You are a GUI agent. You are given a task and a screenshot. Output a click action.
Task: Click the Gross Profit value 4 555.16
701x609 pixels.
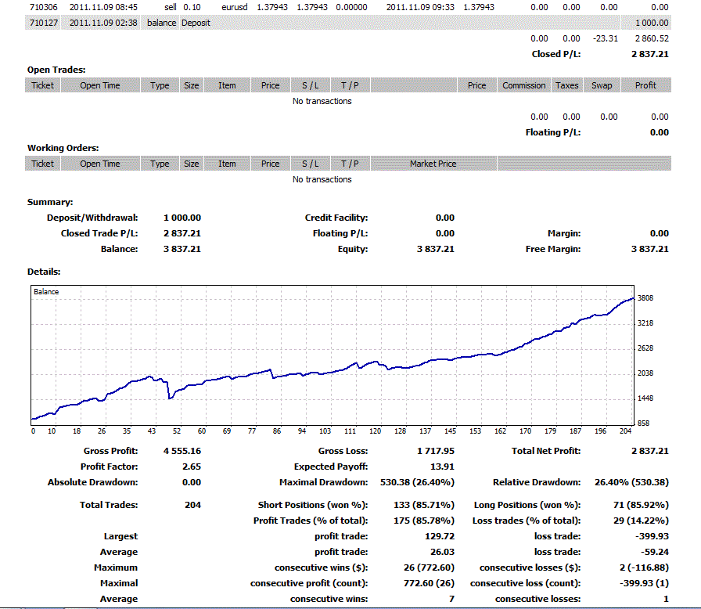tap(182, 451)
